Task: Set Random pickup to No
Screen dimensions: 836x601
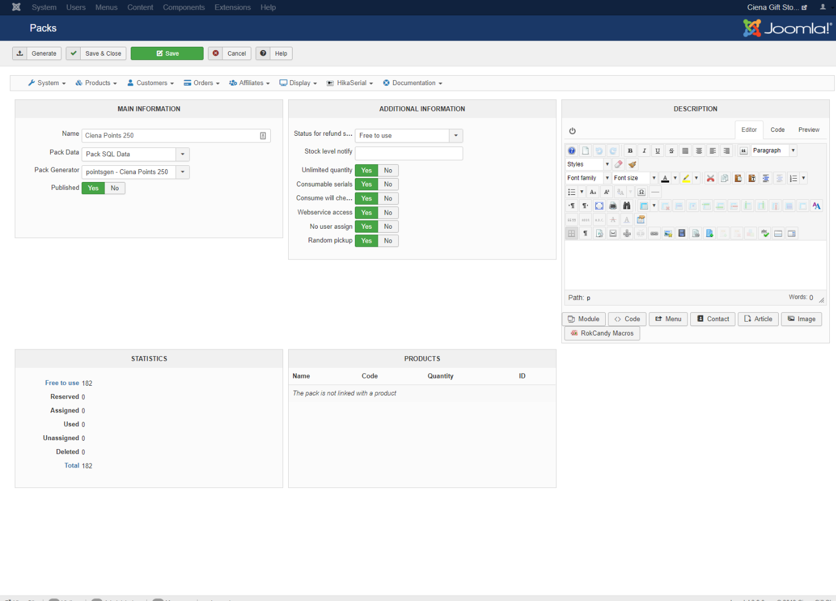Action: (388, 241)
